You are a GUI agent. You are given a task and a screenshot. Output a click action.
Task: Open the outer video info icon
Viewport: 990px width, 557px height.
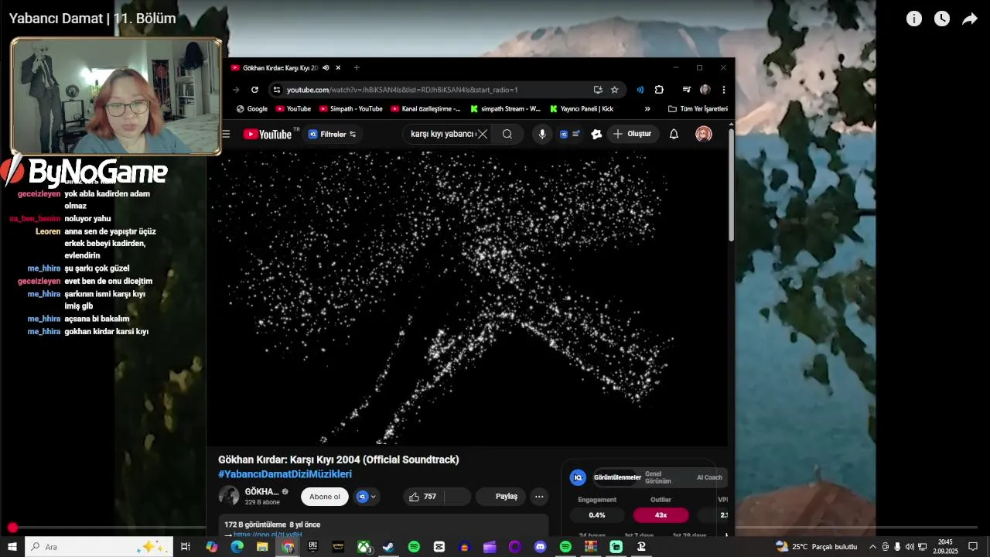[914, 19]
